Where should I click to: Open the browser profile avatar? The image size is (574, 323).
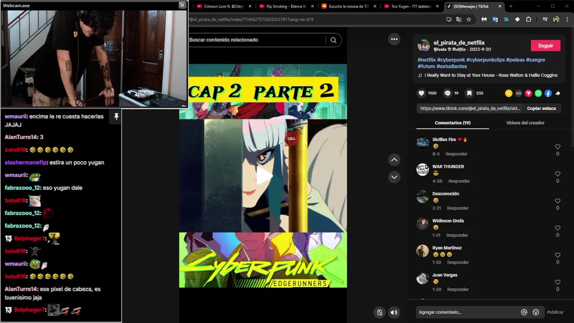tap(556, 19)
